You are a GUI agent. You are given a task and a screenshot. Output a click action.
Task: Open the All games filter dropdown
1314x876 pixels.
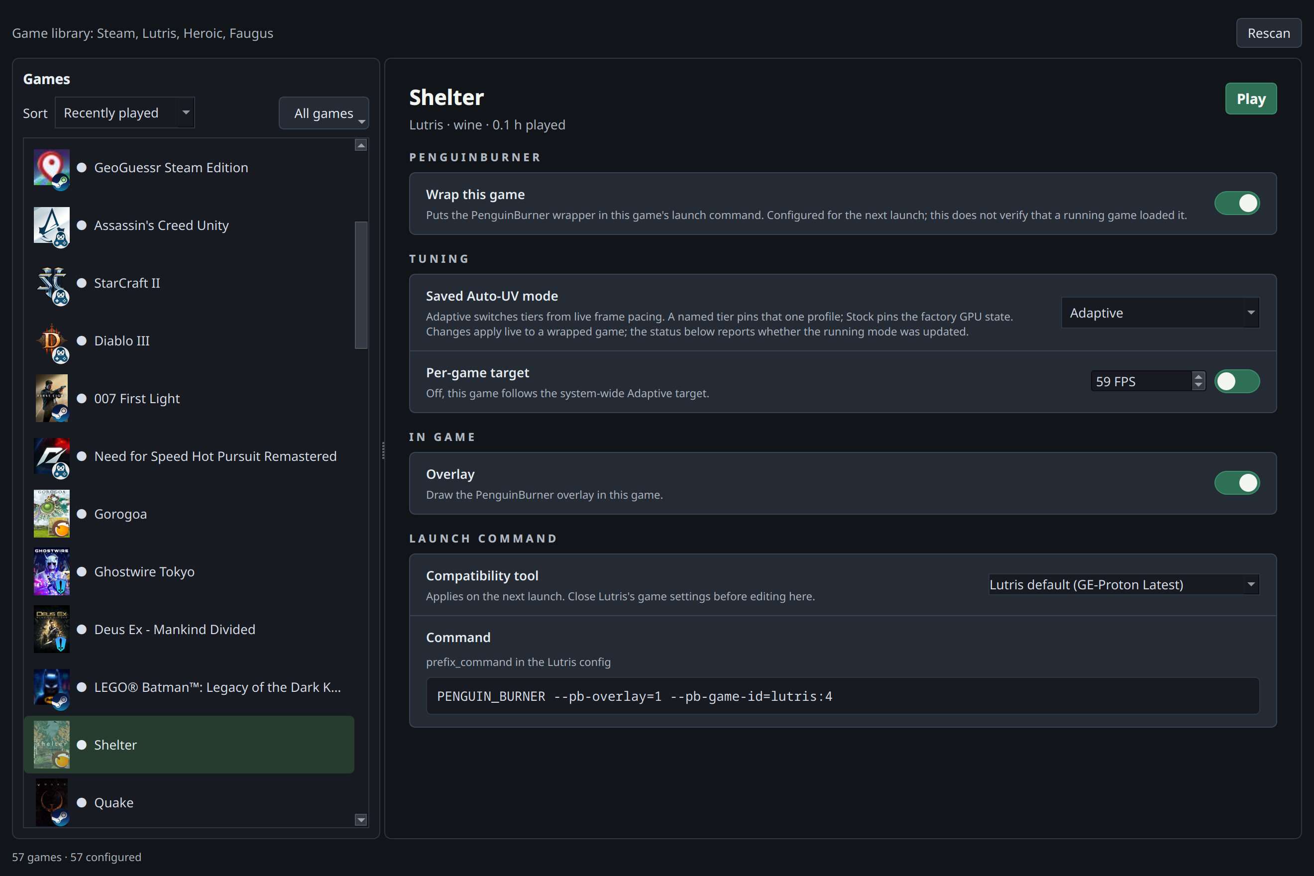(324, 113)
